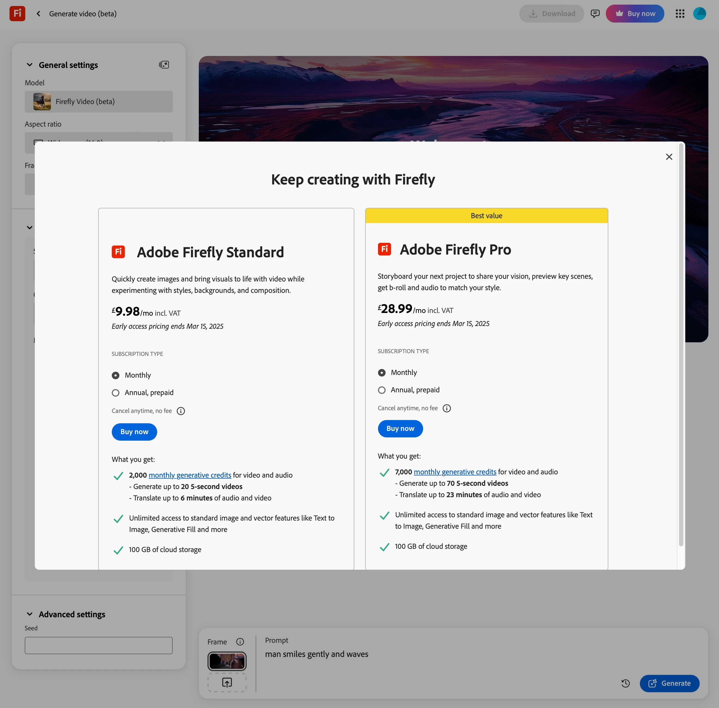Open monthly generative credits link in Pro plan
This screenshot has height=708, width=719.
point(455,472)
